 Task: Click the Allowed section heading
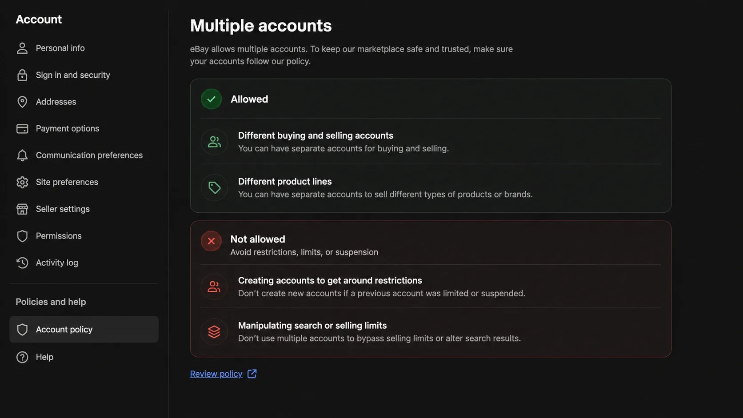point(249,99)
